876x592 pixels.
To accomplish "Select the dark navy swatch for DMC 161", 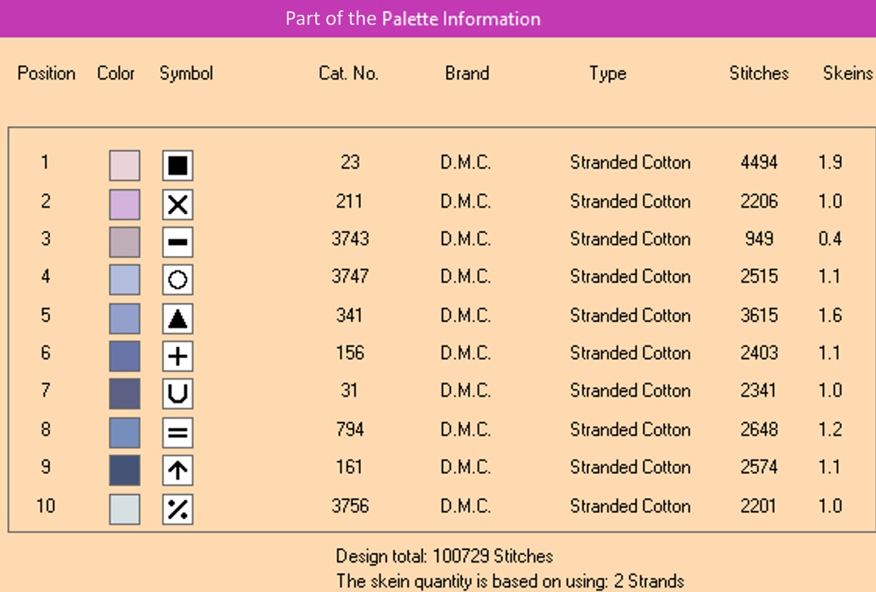I will pos(124,470).
